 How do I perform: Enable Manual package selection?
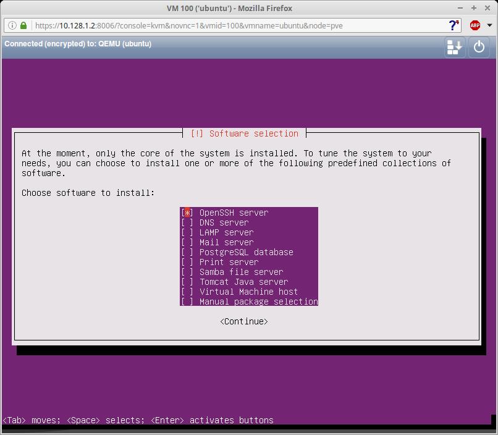tap(187, 302)
